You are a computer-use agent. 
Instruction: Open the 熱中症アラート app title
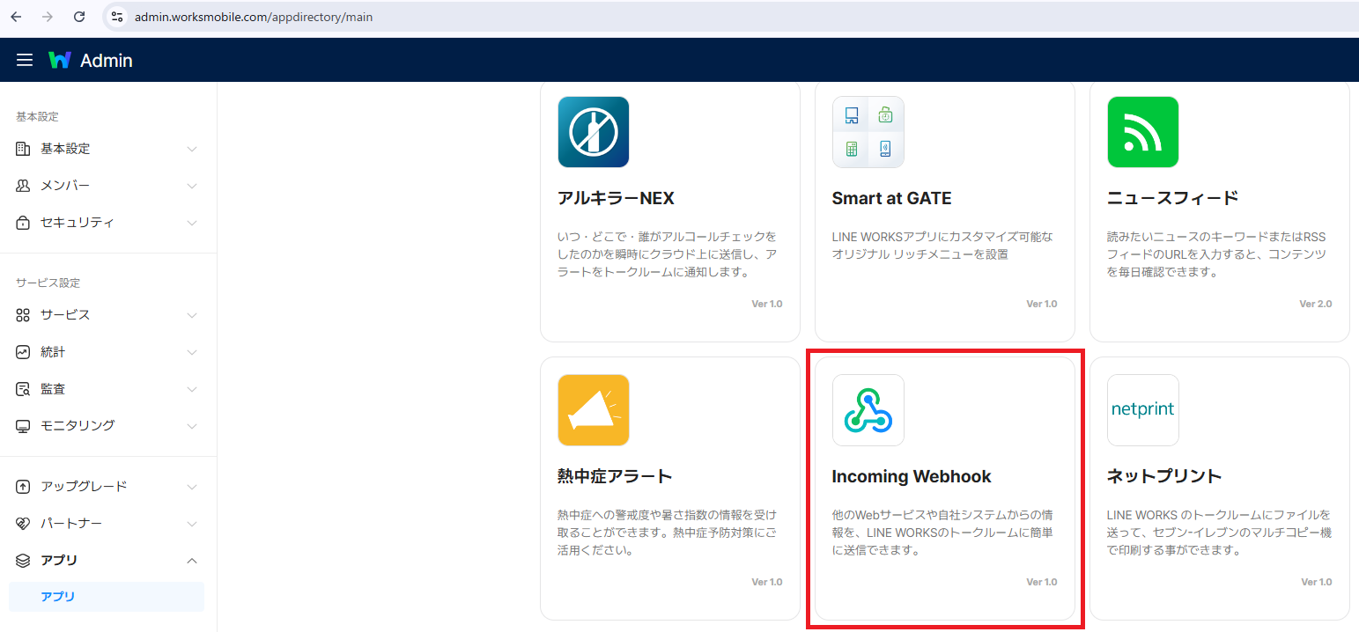(615, 476)
